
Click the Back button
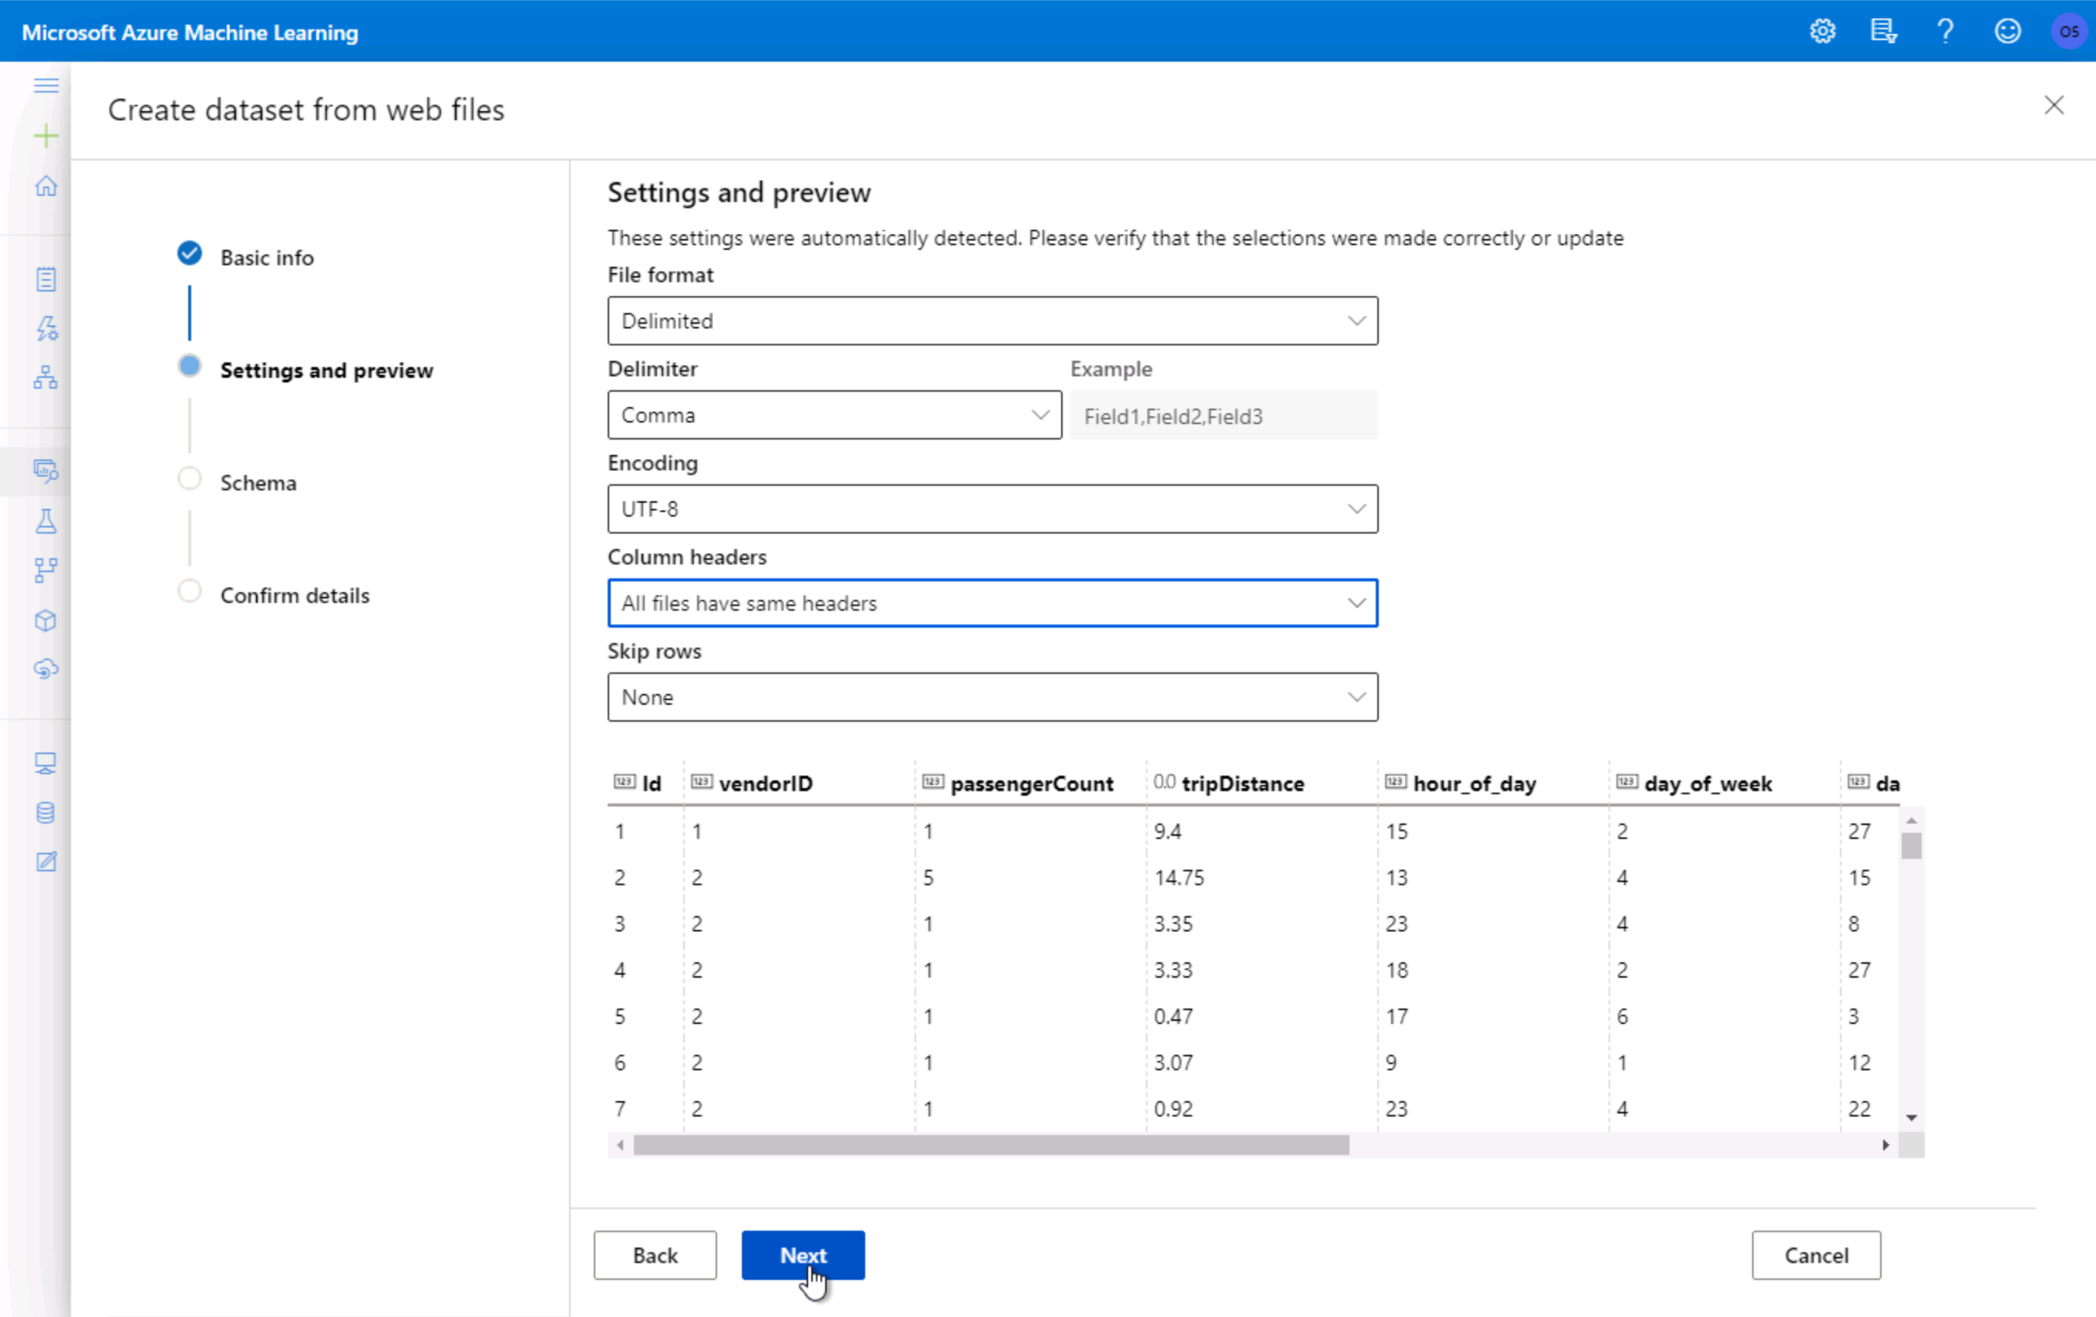(x=655, y=1255)
